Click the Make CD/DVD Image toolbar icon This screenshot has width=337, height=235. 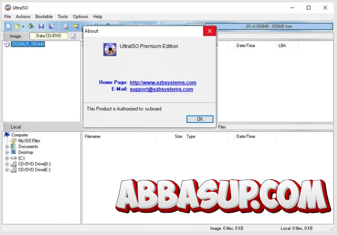66,26
